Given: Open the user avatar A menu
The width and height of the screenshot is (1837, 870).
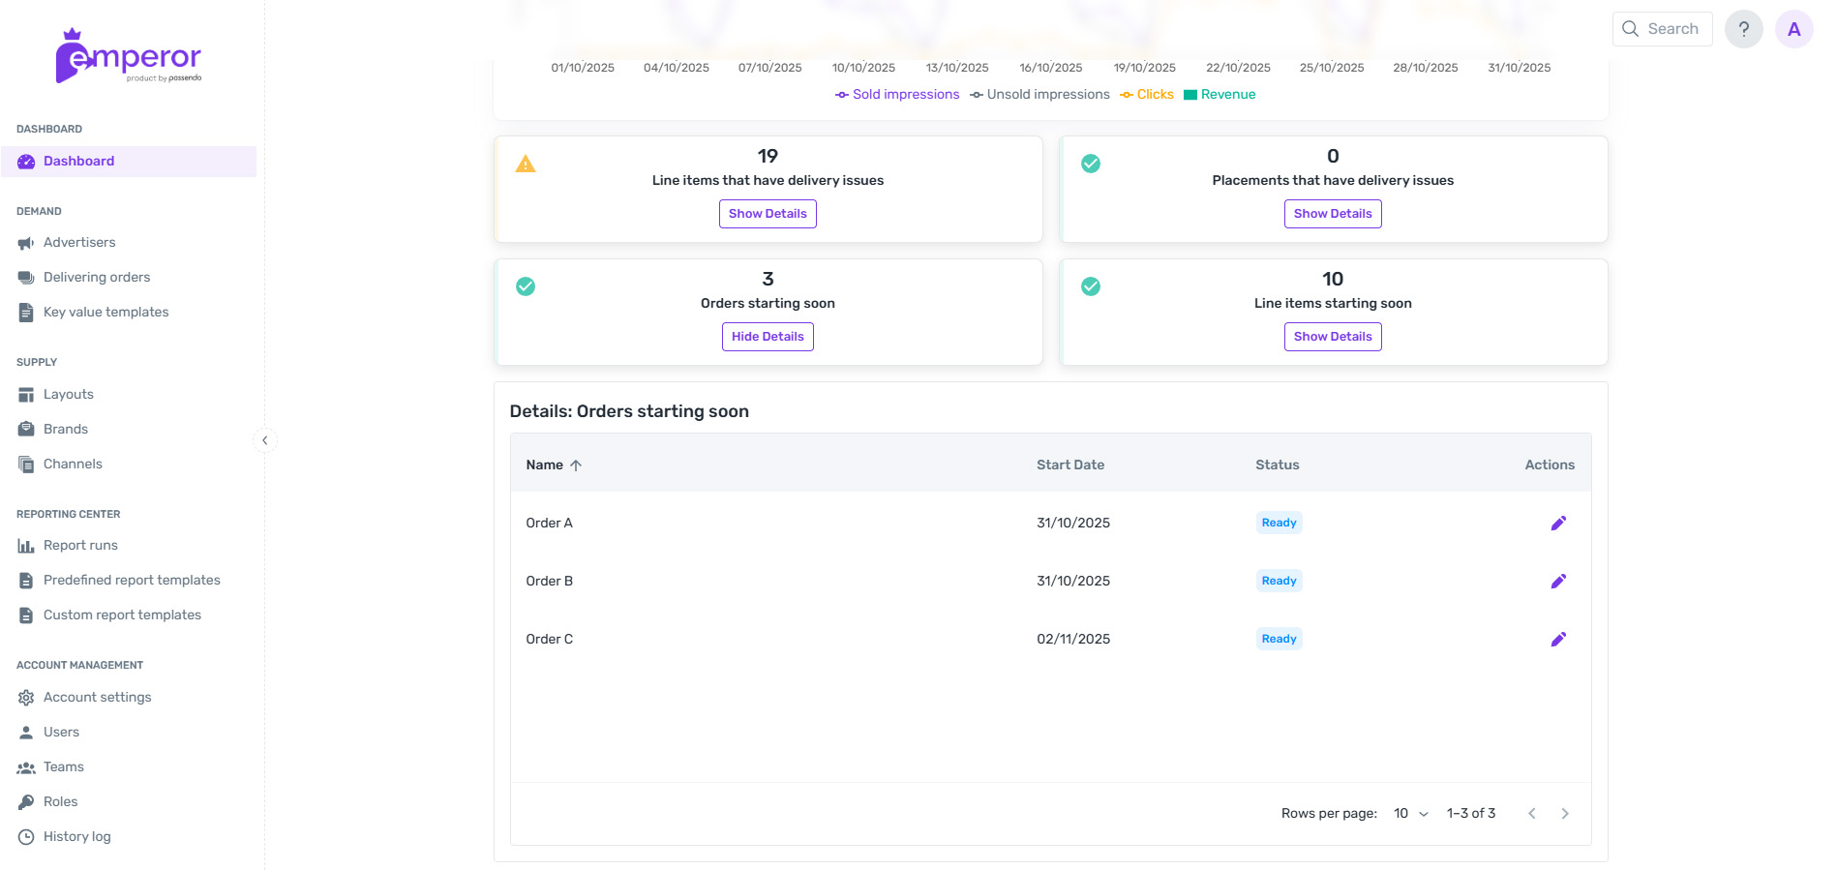Looking at the screenshot, I should 1793,29.
